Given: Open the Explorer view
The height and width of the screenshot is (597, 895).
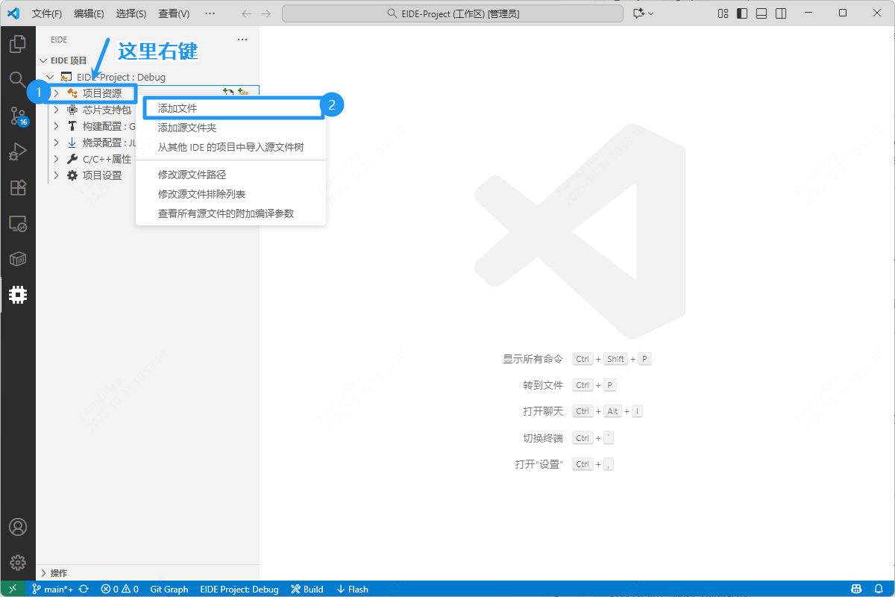Looking at the screenshot, I should [x=18, y=43].
